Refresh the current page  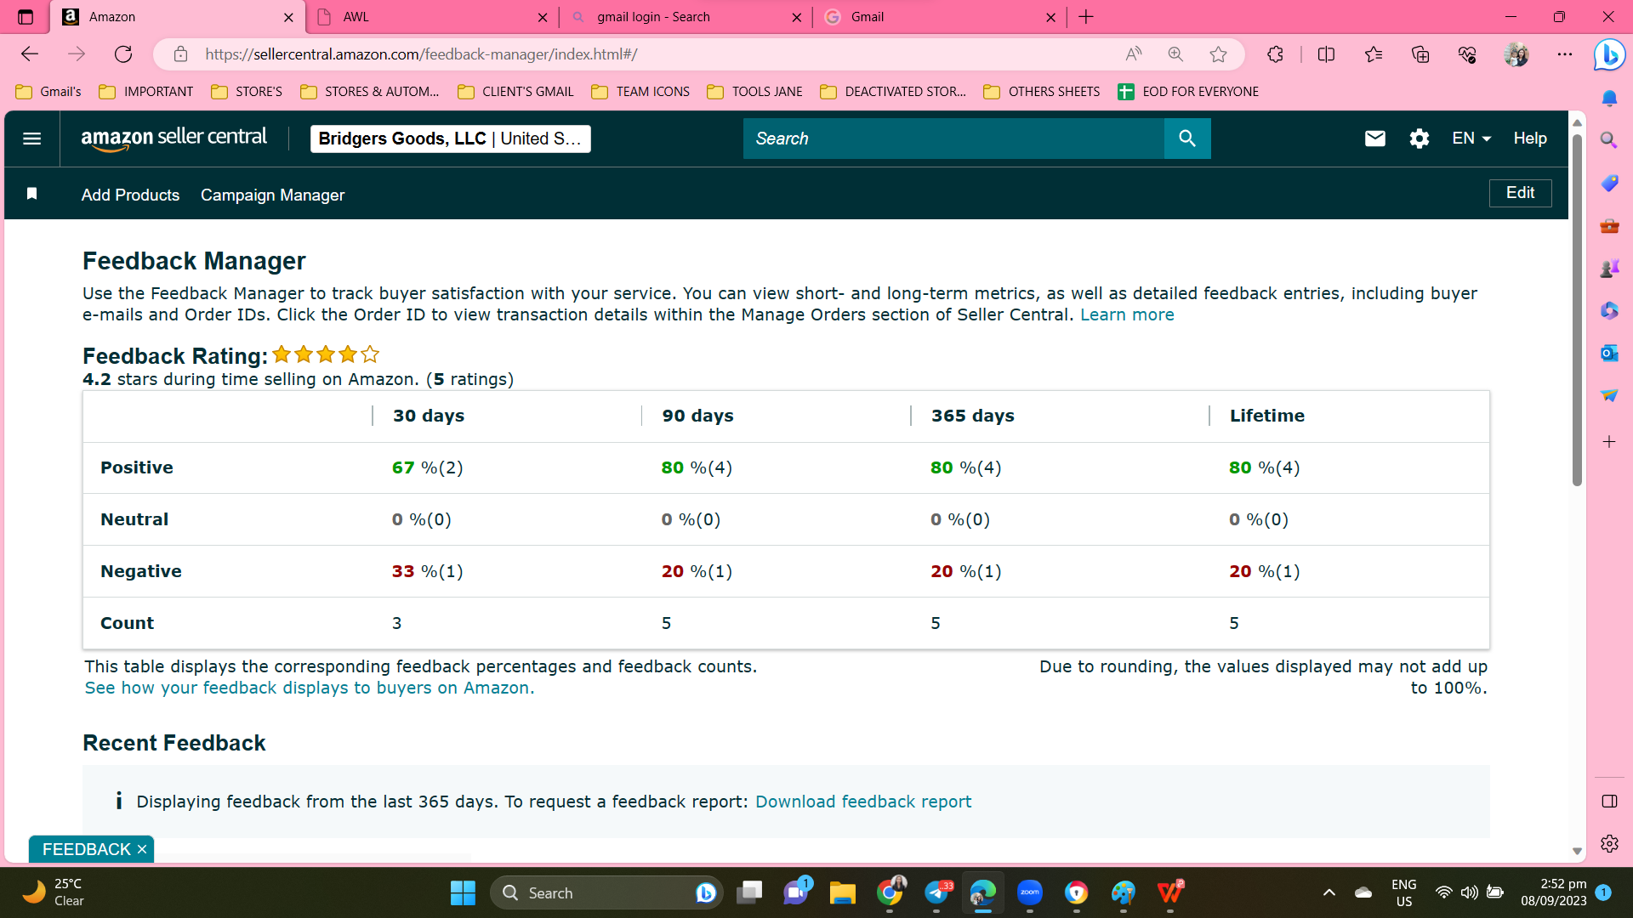pyautogui.click(x=123, y=54)
